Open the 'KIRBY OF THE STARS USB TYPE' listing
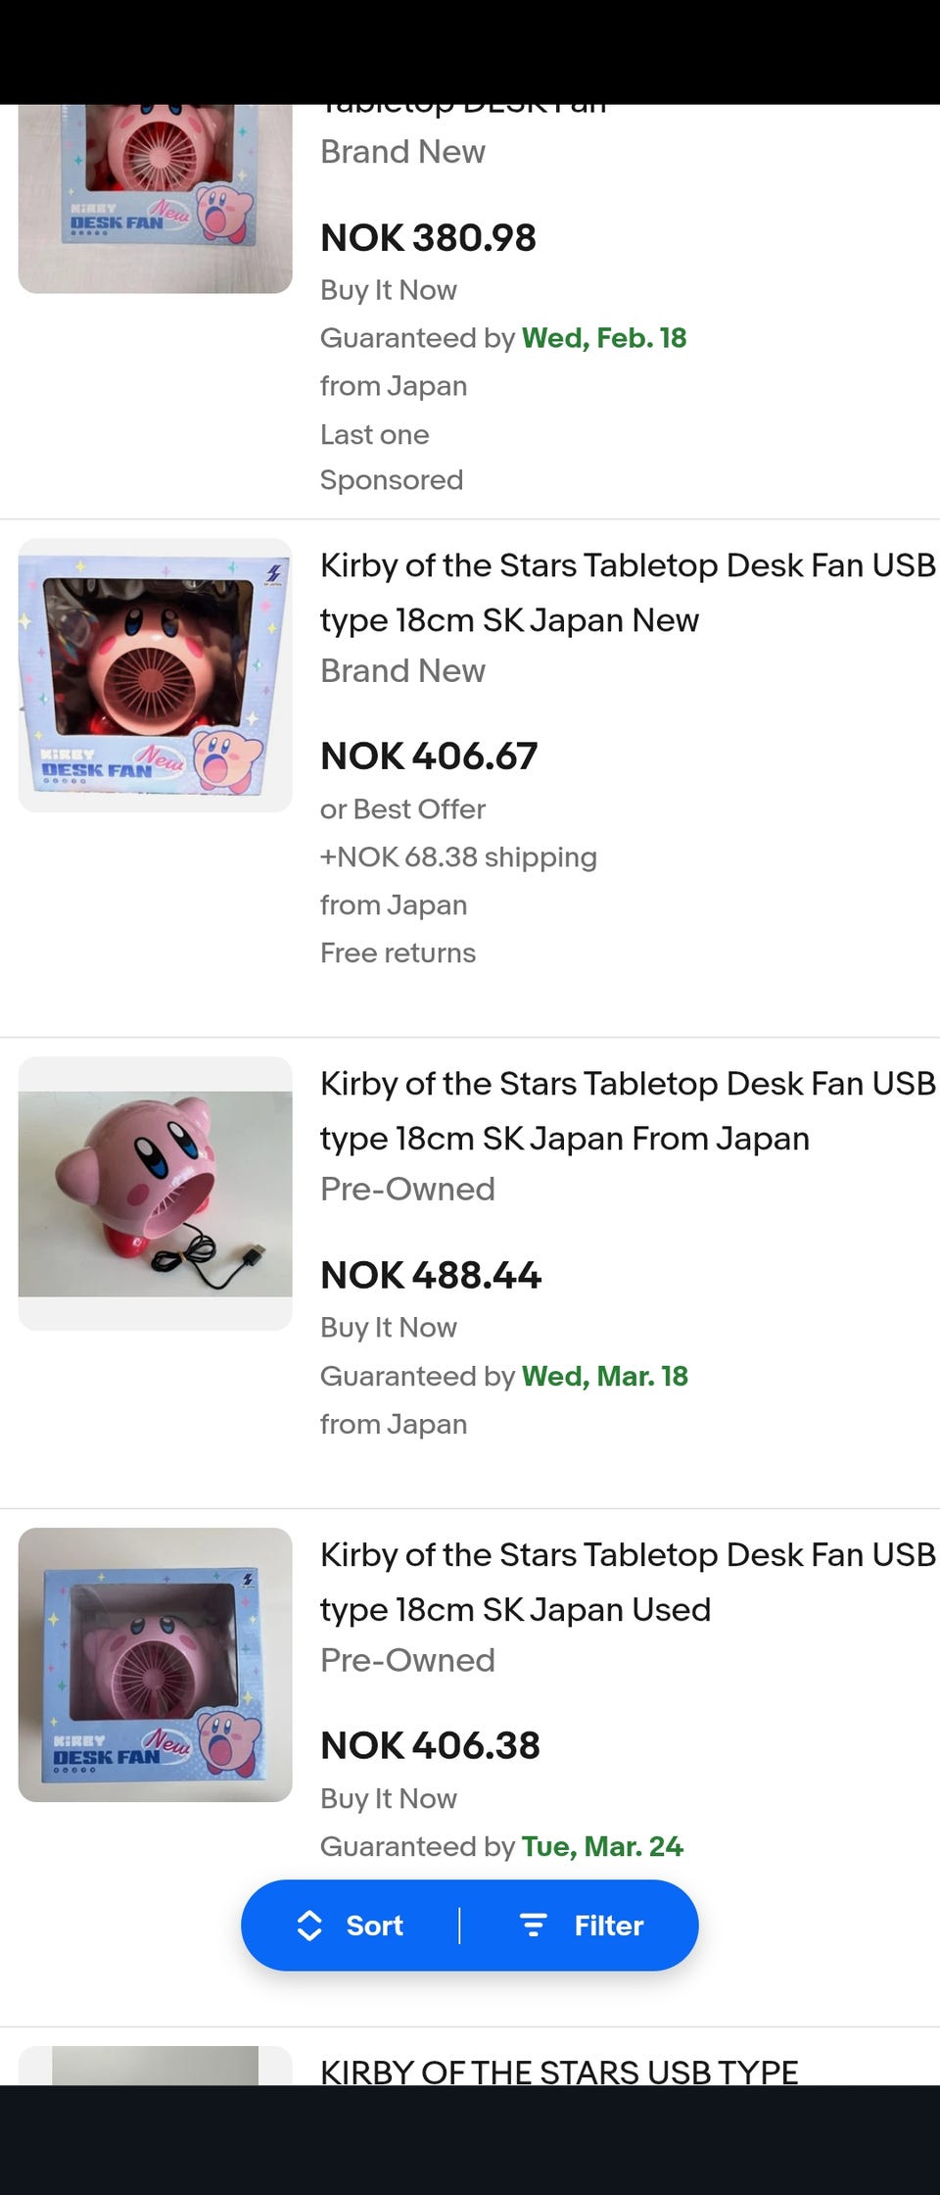Viewport: 940px width, 2195px height. pos(559,2070)
